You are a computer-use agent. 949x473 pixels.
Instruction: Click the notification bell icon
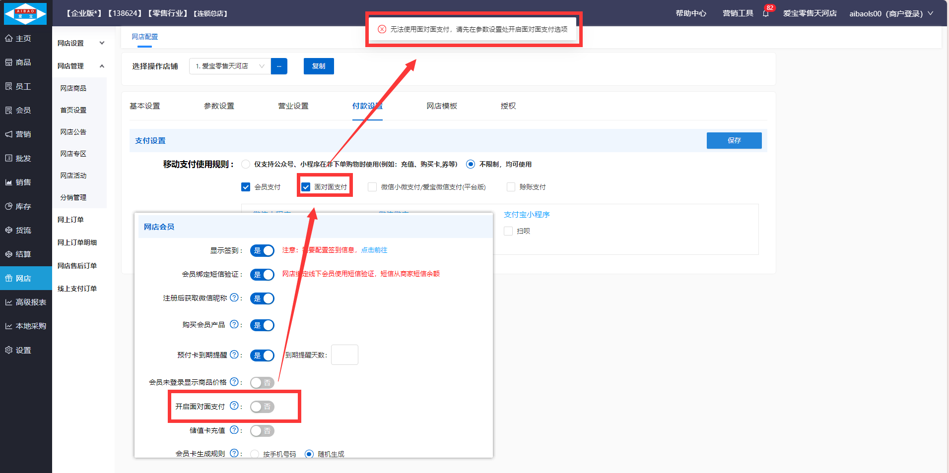765,13
